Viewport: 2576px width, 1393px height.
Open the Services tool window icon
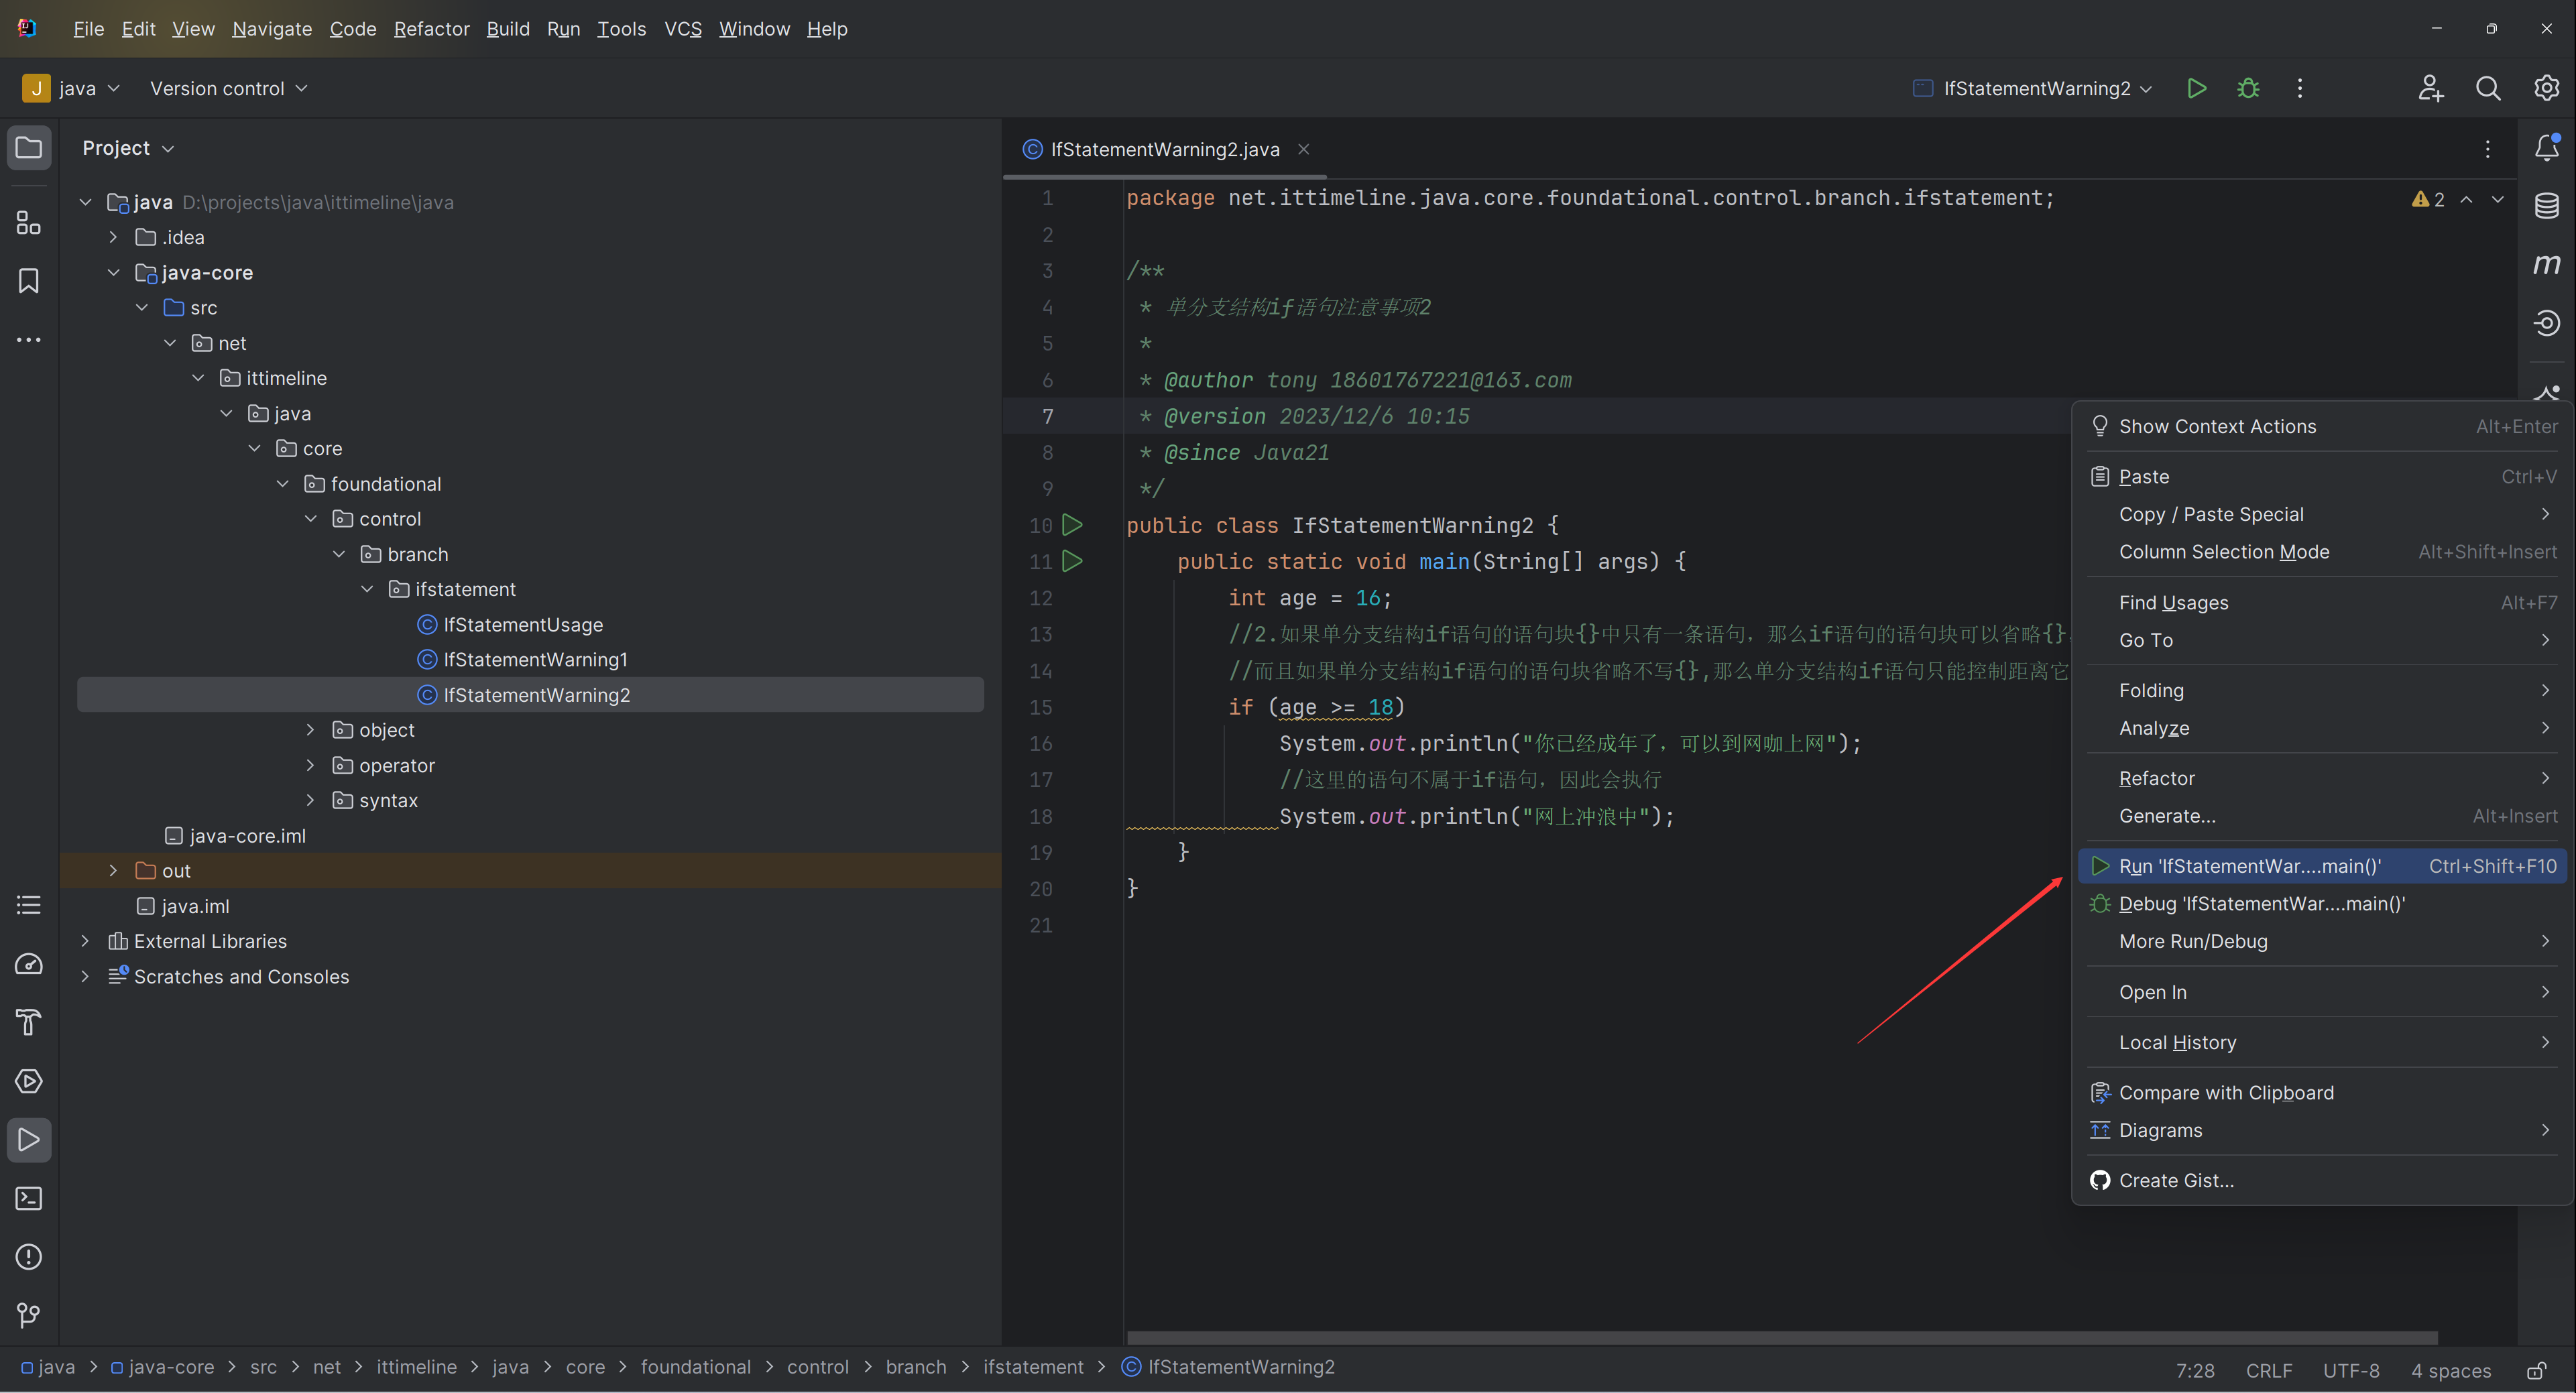click(x=29, y=1081)
